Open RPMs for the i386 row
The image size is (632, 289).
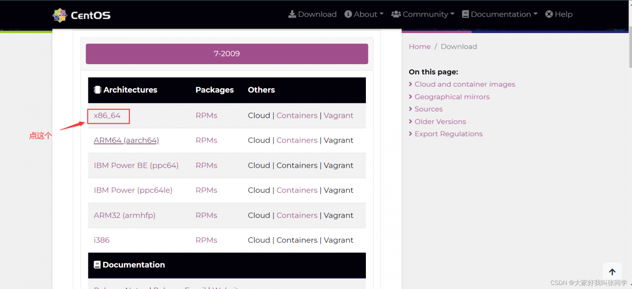(206, 240)
